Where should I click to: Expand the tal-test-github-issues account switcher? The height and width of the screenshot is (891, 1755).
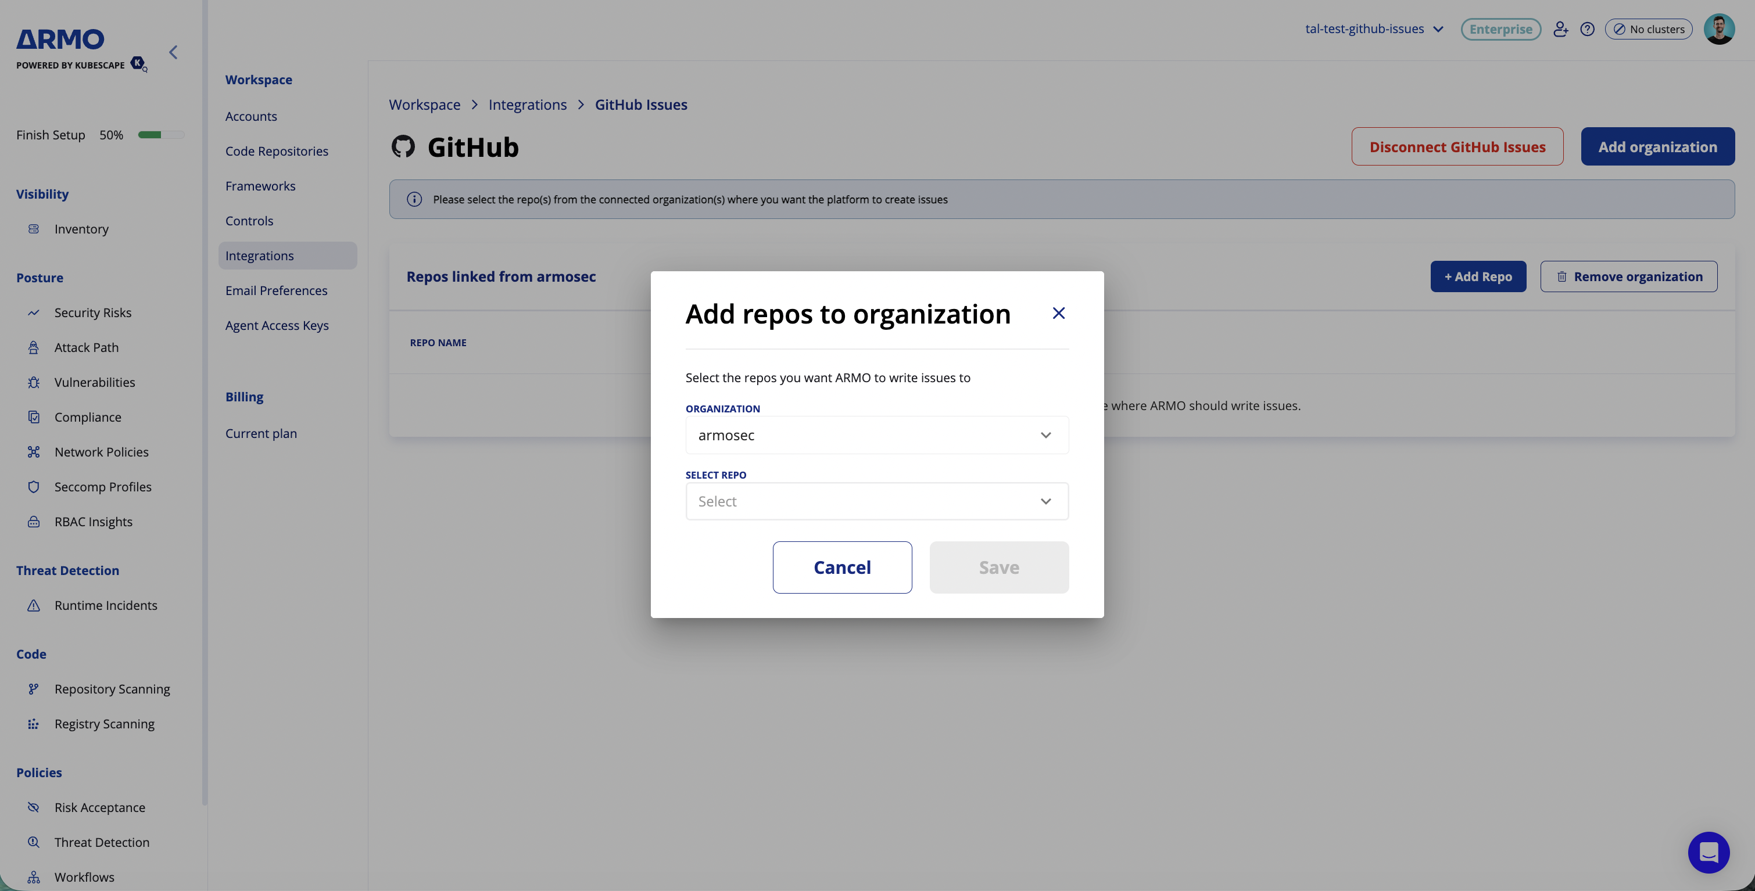(1374, 28)
